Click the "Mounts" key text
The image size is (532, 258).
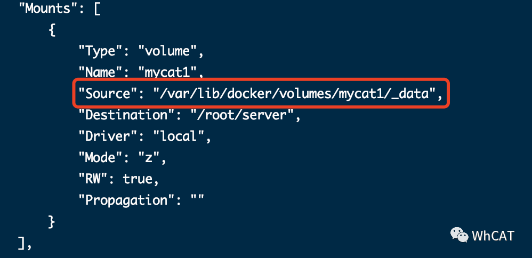tap(48, 9)
